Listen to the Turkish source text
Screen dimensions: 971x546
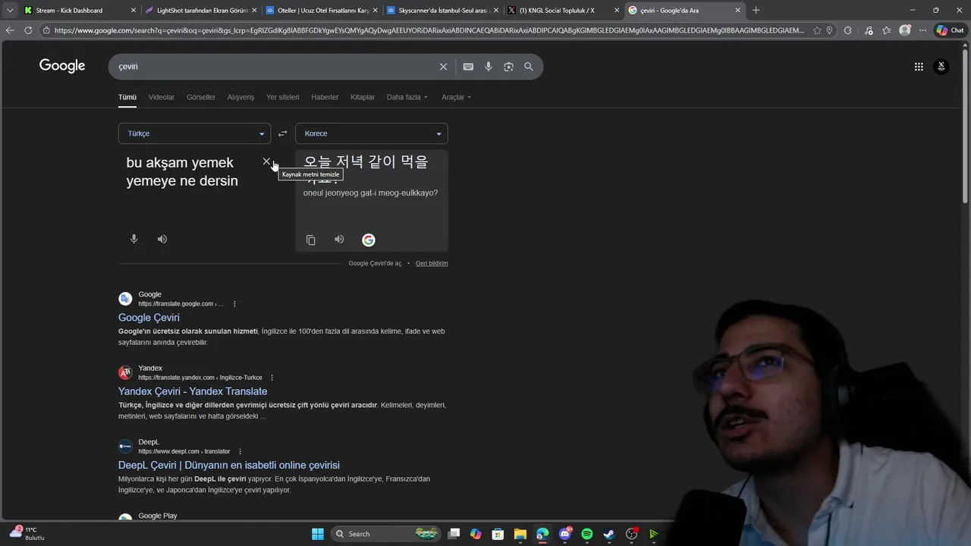162,239
